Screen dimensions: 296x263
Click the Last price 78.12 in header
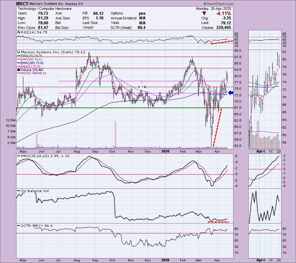[226, 23]
